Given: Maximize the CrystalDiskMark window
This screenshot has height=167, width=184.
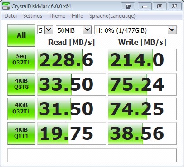Looking at the screenshot, I should pyautogui.click(x=160, y=6).
